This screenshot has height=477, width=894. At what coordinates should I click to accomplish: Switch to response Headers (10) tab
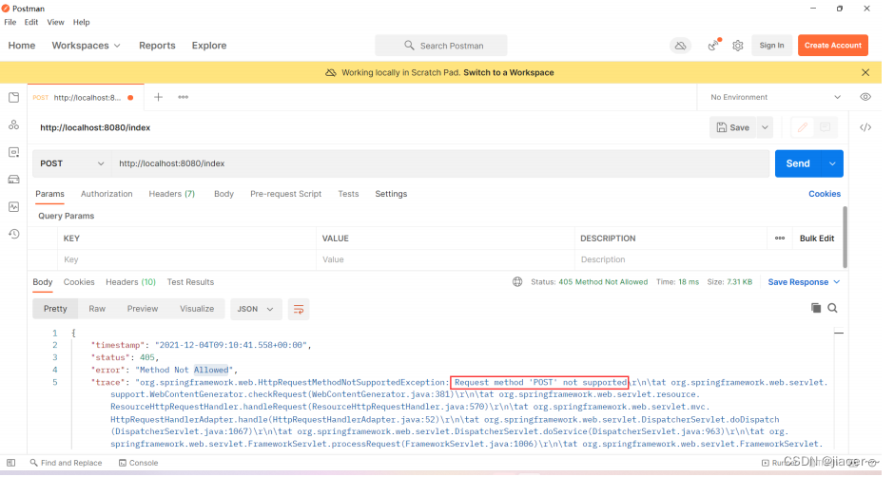point(130,282)
